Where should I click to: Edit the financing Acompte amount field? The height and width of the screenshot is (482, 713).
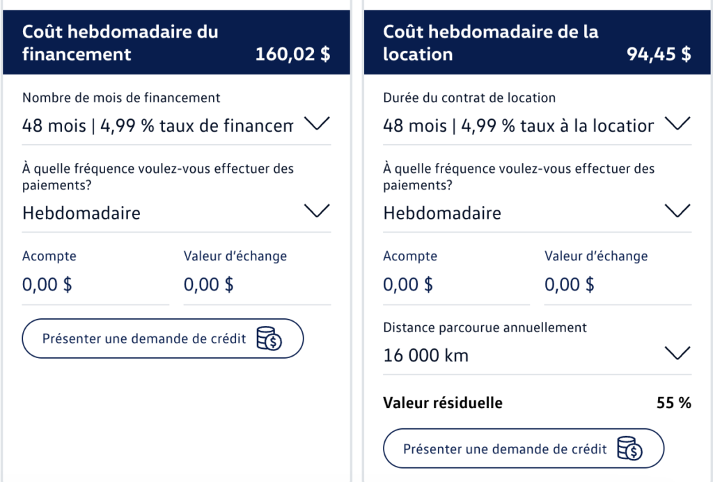pos(95,285)
